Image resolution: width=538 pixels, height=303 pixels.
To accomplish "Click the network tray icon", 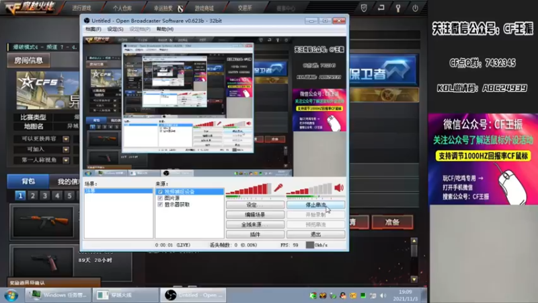I will [373, 296].
